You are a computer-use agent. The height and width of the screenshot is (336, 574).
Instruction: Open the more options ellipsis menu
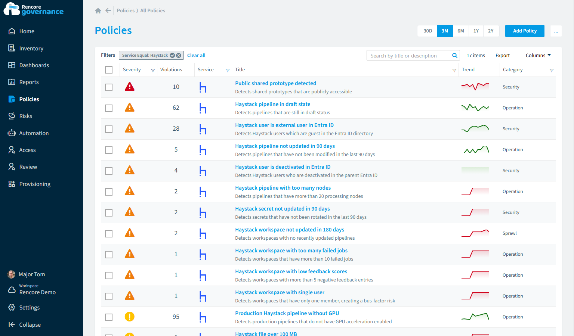[x=556, y=31]
